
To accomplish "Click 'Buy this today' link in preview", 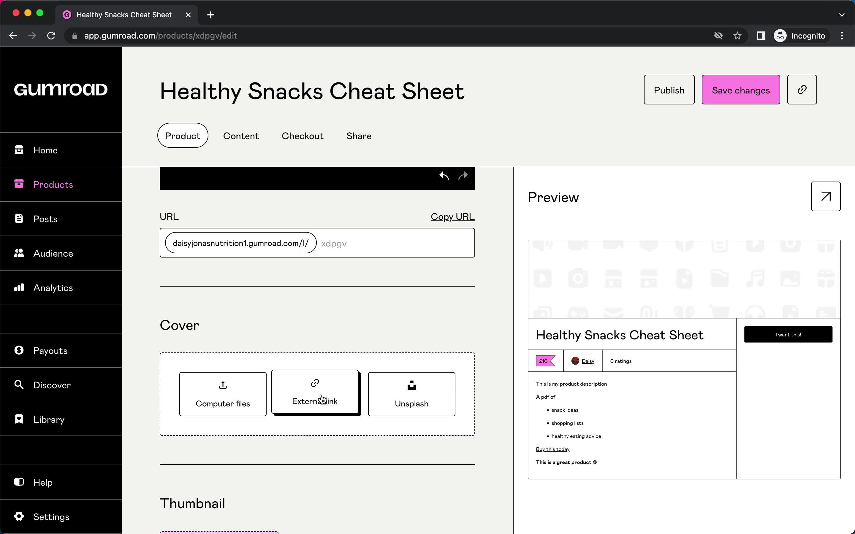I will (x=552, y=449).
